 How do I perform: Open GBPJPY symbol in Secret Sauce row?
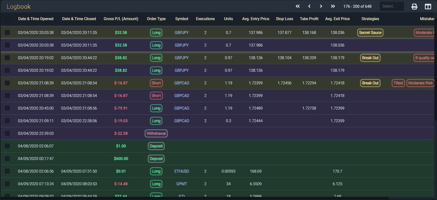point(182,33)
